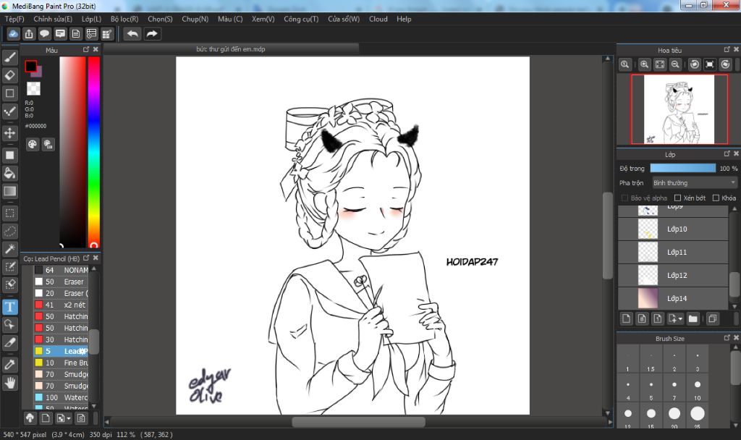
Task: Open the add-brush dropdown arrow below brush list
Action: (x=69, y=418)
